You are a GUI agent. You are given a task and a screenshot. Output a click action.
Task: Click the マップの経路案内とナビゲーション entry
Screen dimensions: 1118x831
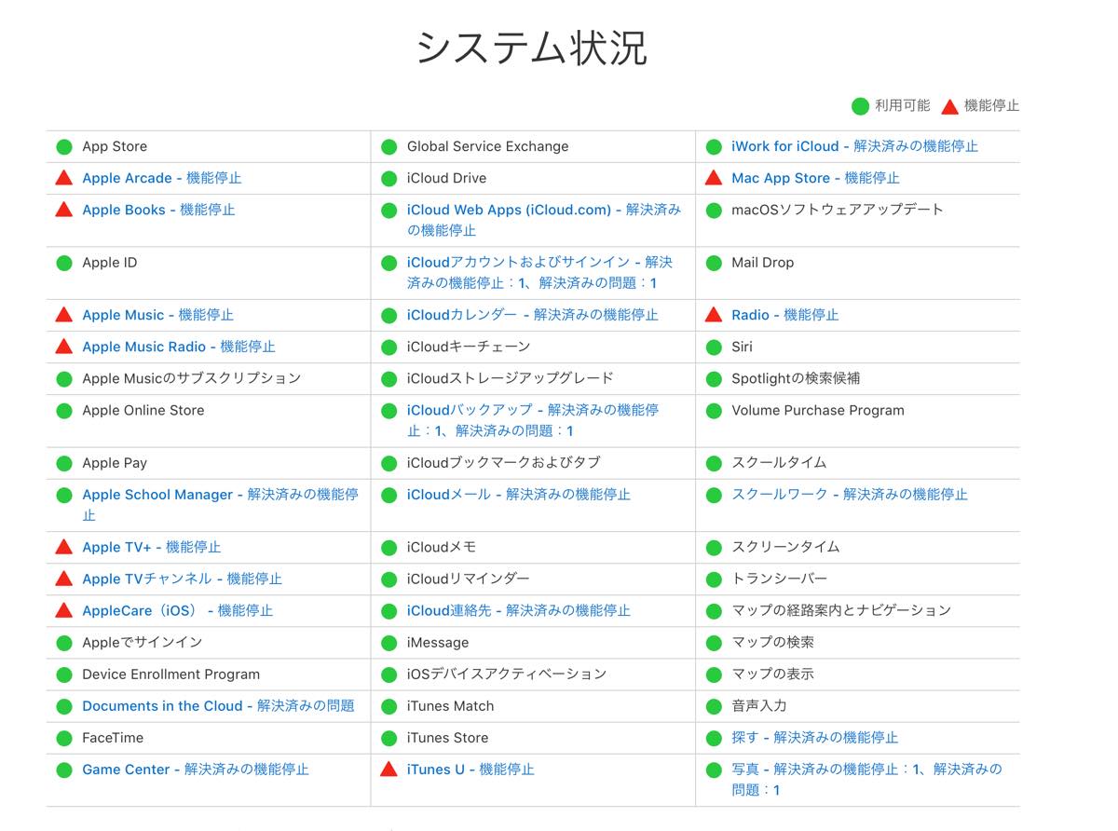[x=841, y=610]
